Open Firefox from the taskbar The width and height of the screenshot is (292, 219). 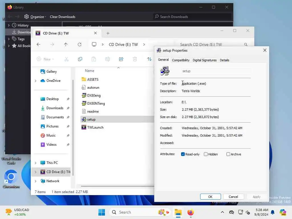190,212
